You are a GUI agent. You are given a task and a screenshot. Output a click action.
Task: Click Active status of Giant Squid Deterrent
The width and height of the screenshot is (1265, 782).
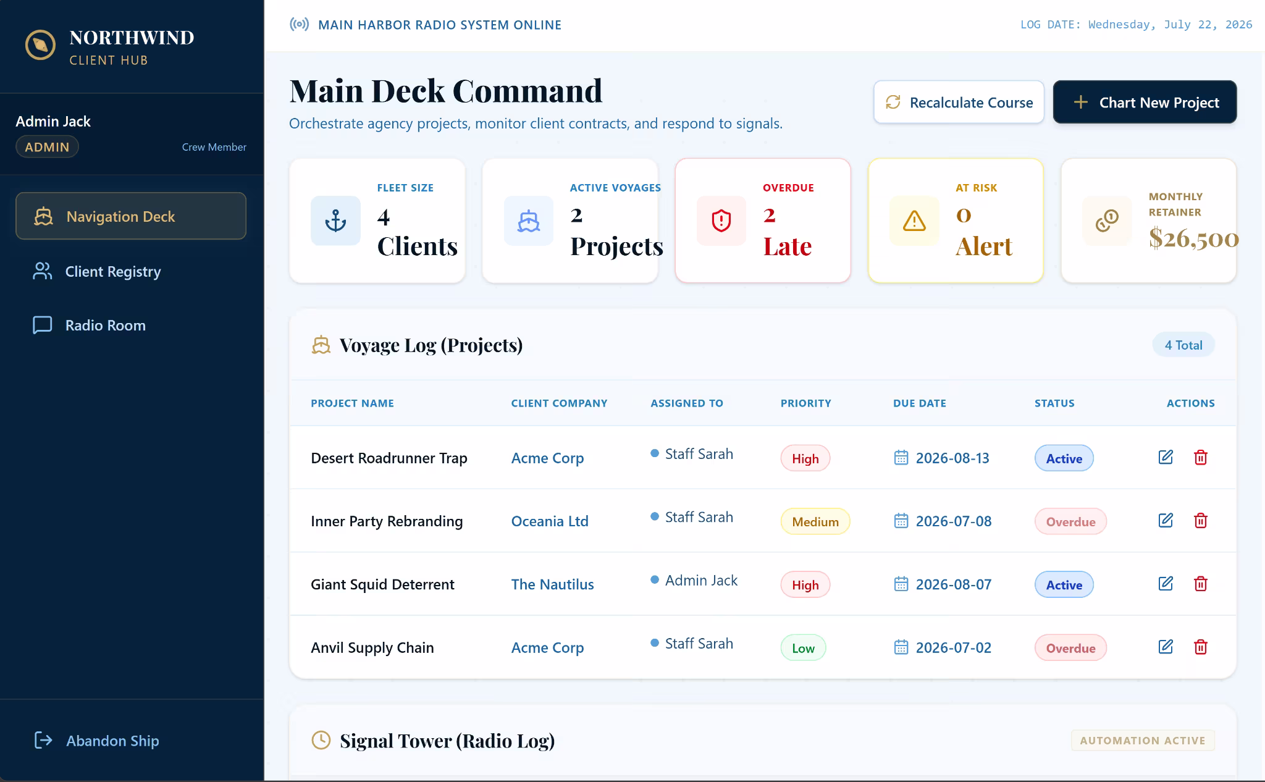(1064, 584)
